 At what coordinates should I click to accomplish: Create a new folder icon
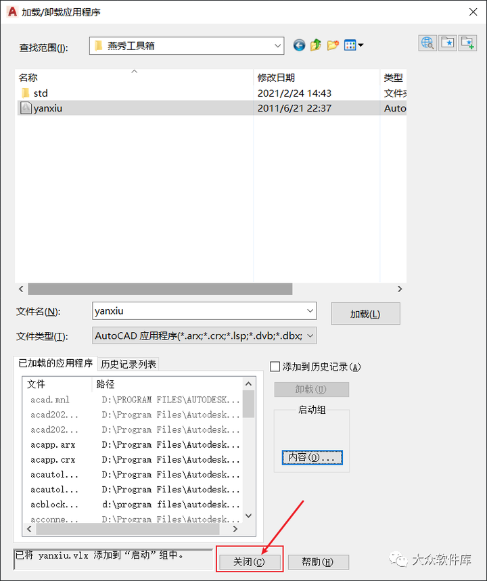333,45
